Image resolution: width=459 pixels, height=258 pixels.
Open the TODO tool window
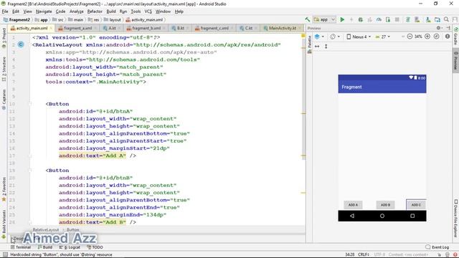(95, 247)
